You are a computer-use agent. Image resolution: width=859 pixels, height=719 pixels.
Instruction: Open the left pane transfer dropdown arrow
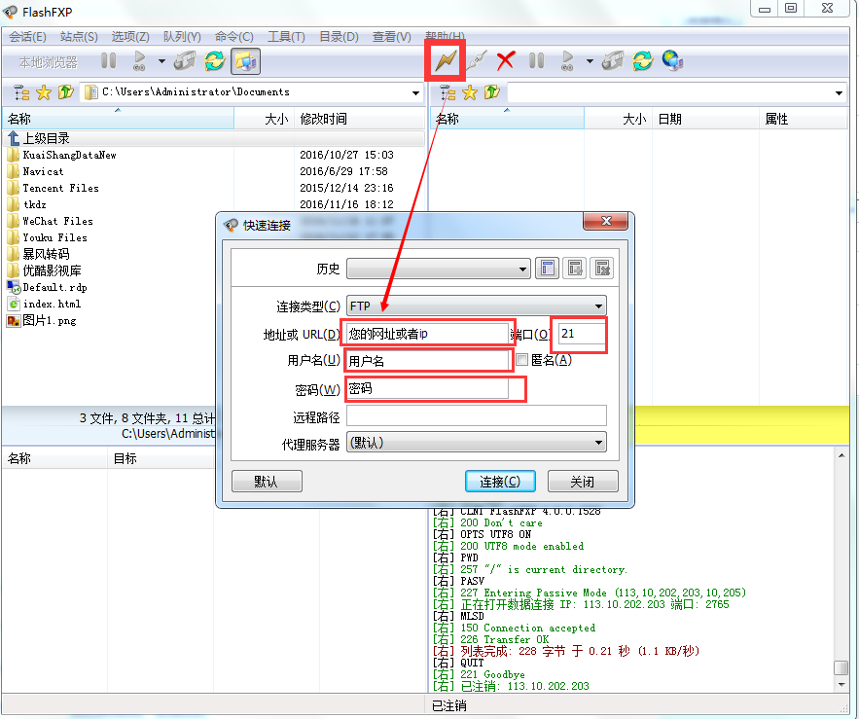161,61
